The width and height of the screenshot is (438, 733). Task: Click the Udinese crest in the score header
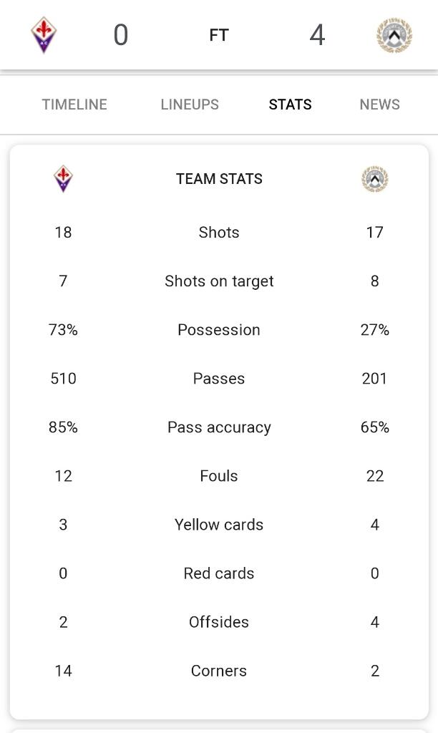click(x=394, y=35)
